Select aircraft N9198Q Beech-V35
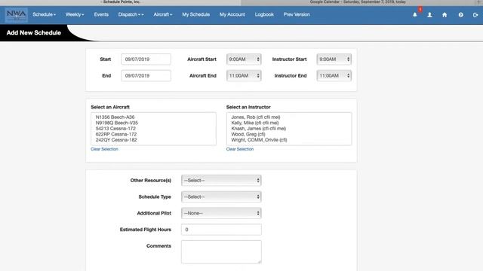Screen dimensions: 483x271 click(117, 123)
